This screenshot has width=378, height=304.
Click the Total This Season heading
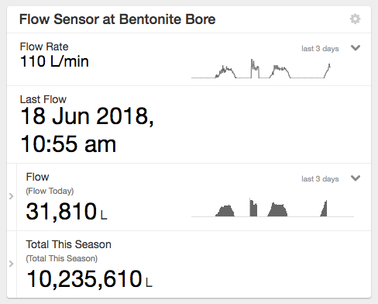pos(69,244)
